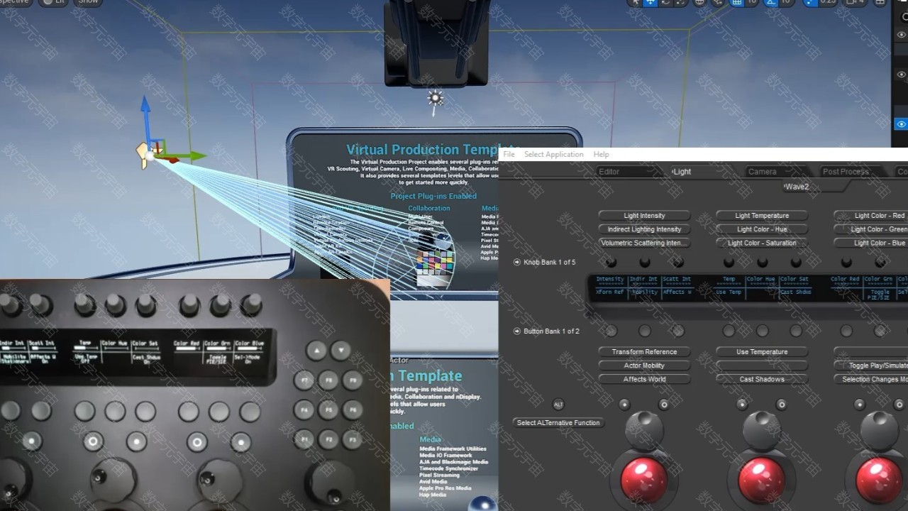Click round button below the Use Temp display label

pyautogui.click(x=729, y=331)
